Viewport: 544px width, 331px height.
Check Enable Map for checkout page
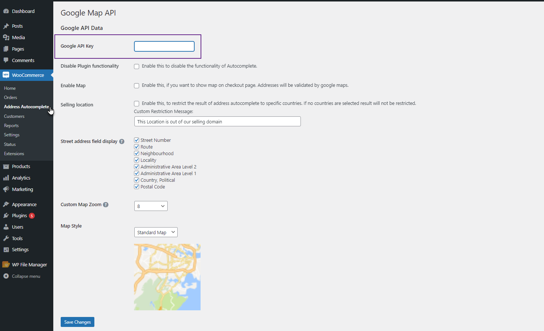point(137,85)
